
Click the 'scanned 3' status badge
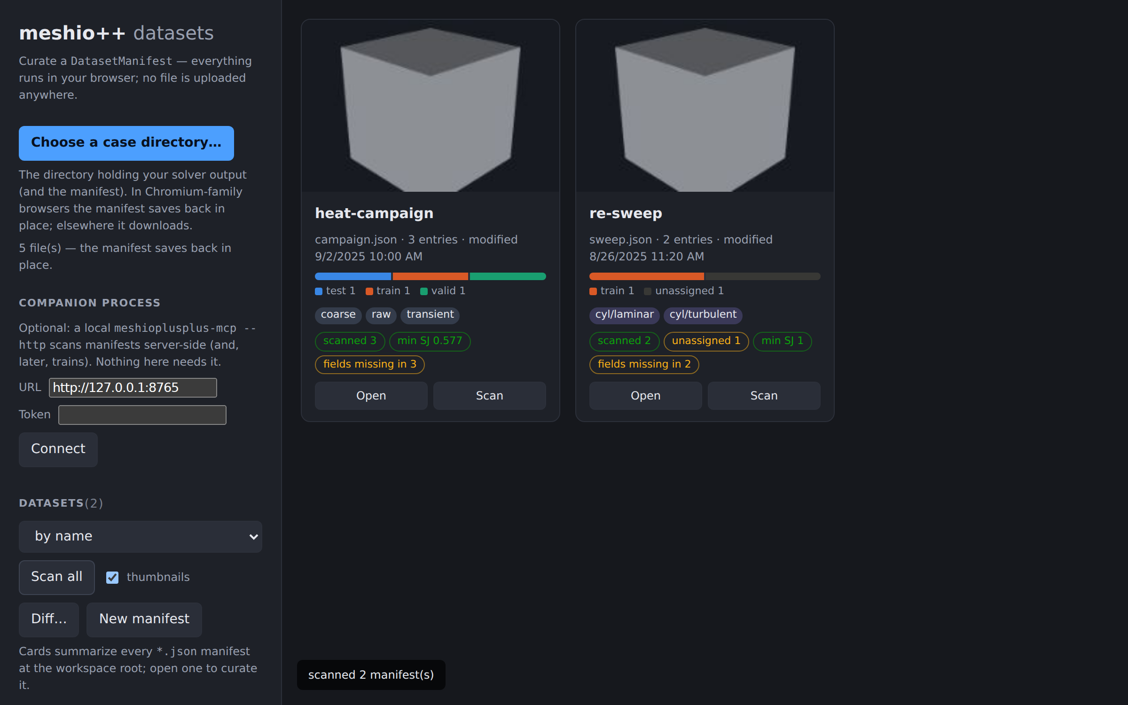tap(350, 341)
